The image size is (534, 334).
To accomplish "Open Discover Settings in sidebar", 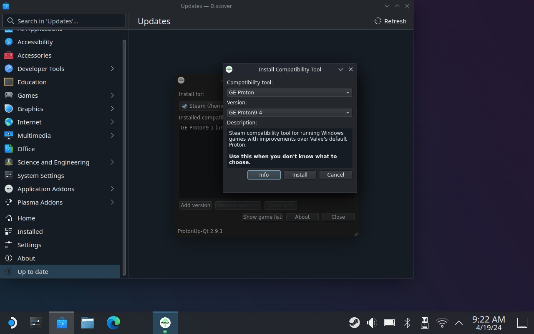I will click(x=60, y=245).
